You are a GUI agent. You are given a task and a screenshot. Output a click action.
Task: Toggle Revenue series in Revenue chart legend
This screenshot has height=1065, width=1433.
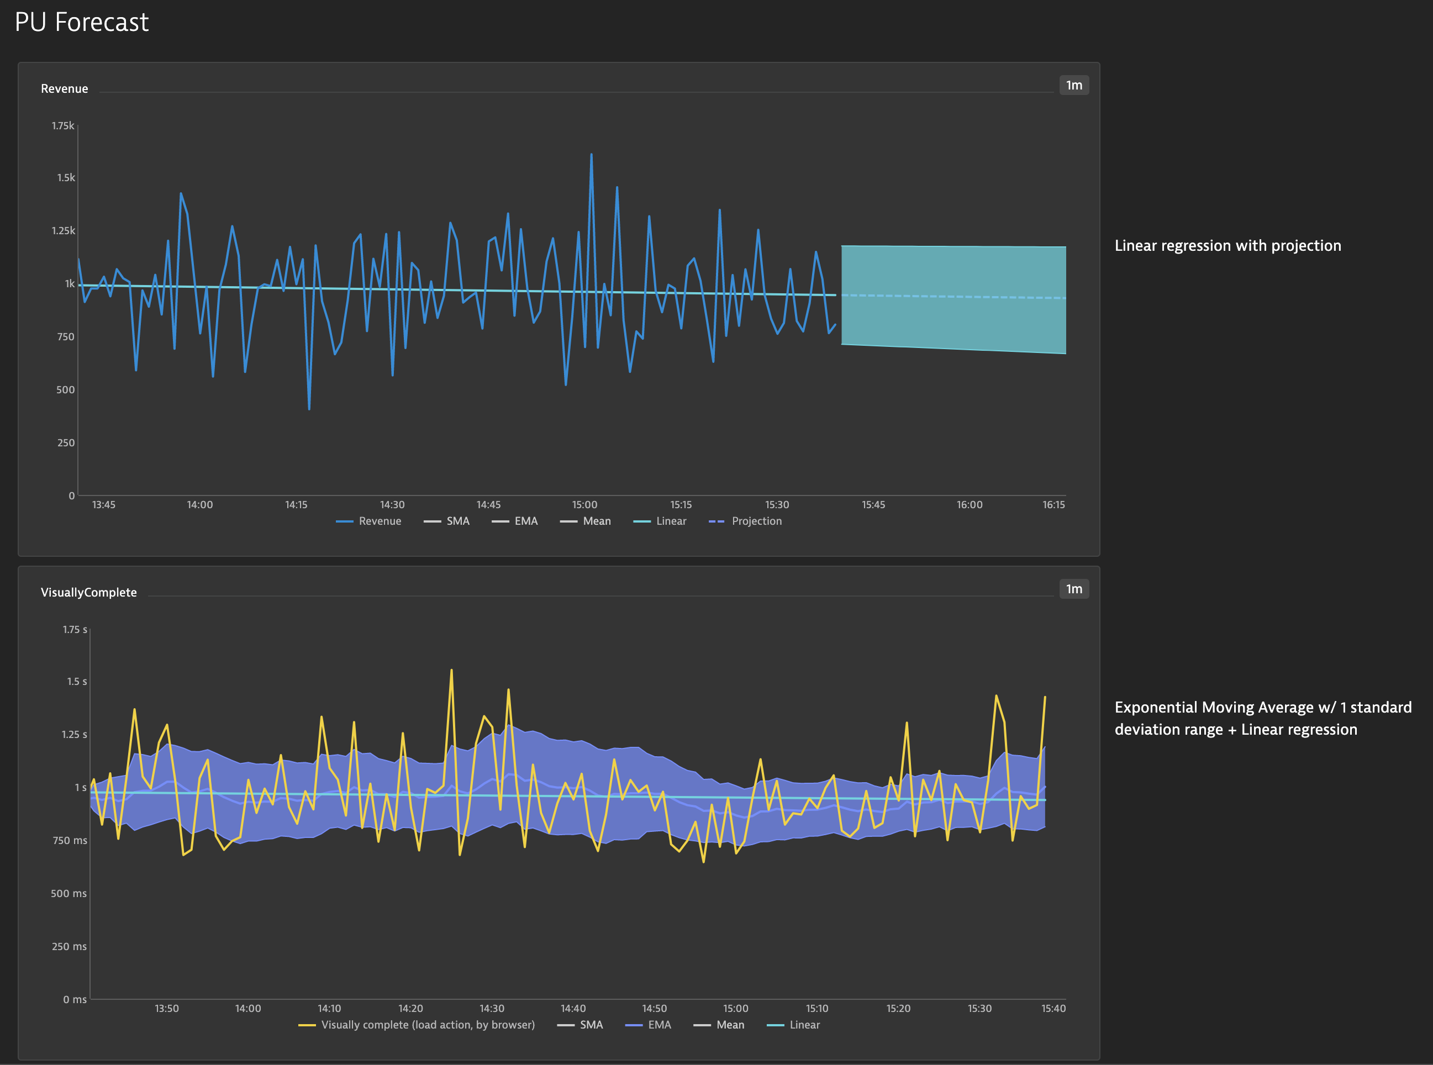pyautogui.click(x=368, y=521)
